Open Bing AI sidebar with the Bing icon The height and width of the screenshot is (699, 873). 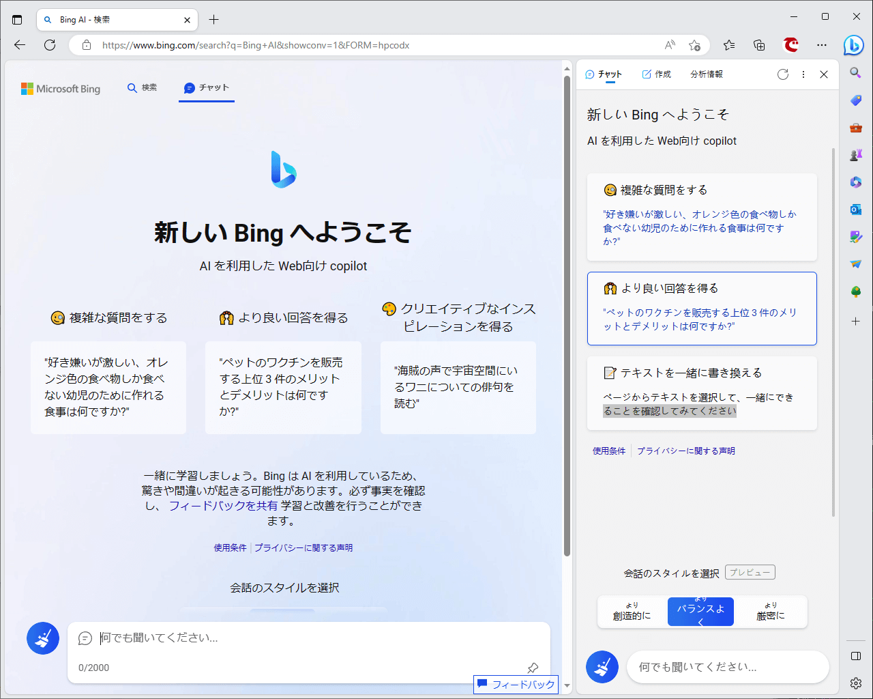coord(854,45)
